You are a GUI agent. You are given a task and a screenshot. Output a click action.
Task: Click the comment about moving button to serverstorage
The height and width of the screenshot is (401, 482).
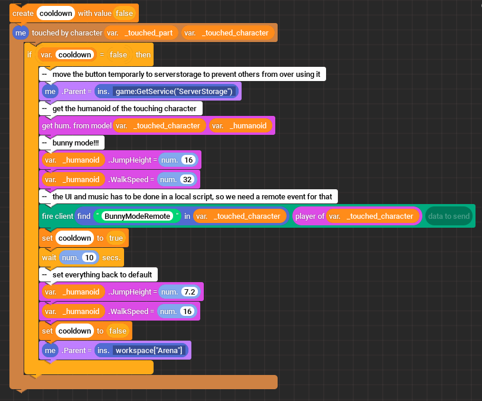(183, 74)
